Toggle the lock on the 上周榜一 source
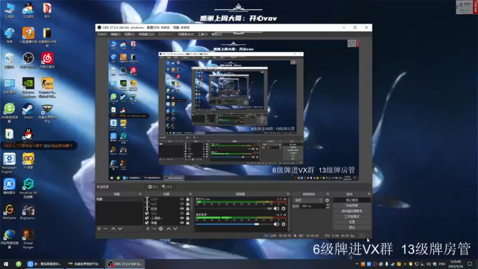The image size is (478, 269). (x=188, y=218)
